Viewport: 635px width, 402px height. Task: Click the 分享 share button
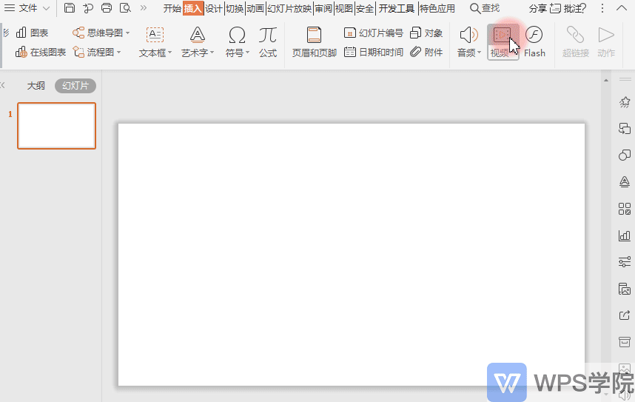tap(538, 8)
